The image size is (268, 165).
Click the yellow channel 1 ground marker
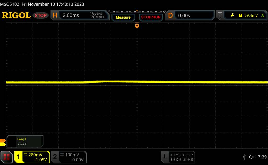pyautogui.click(x=3, y=145)
